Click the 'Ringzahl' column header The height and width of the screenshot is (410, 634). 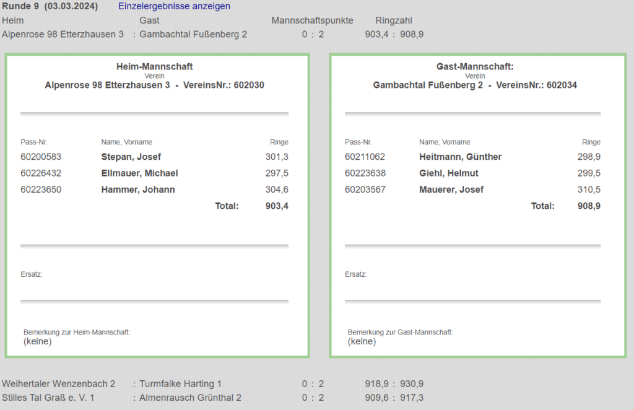tap(394, 20)
